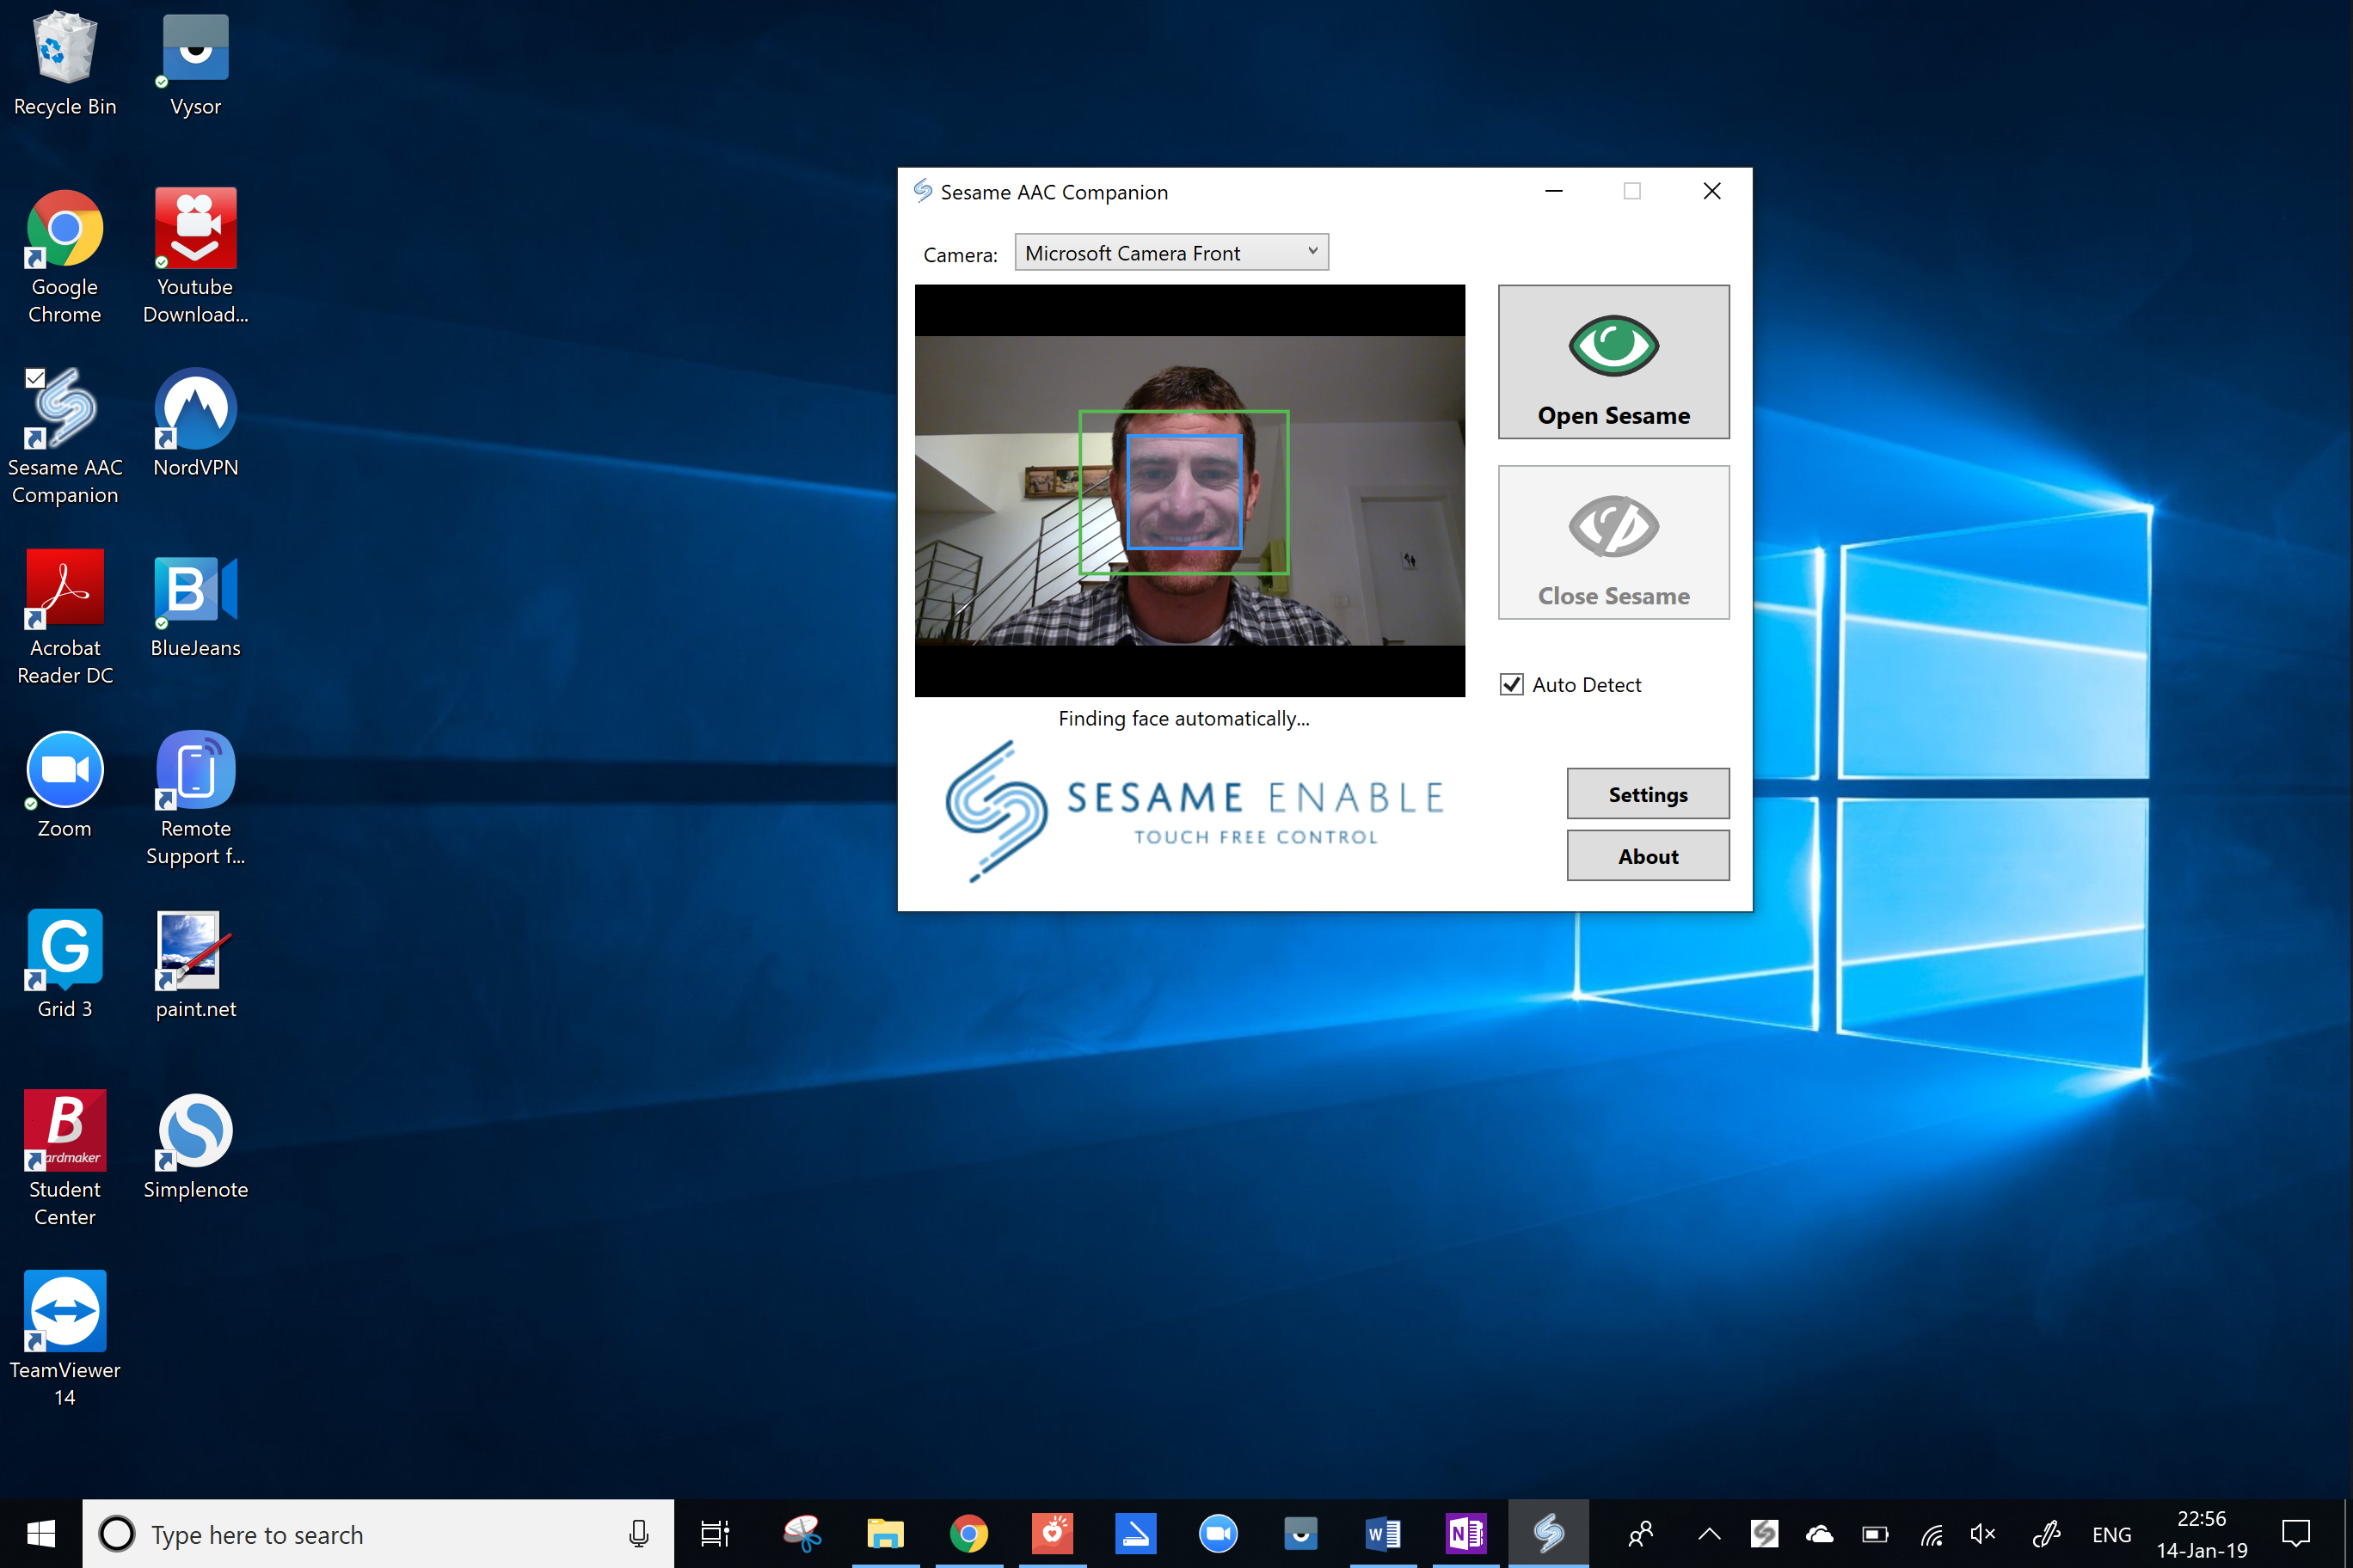Click the Sesame tray icon
The width and height of the screenshot is (2353, 1568).
pyautogui.click(x=1765, y=1533)
